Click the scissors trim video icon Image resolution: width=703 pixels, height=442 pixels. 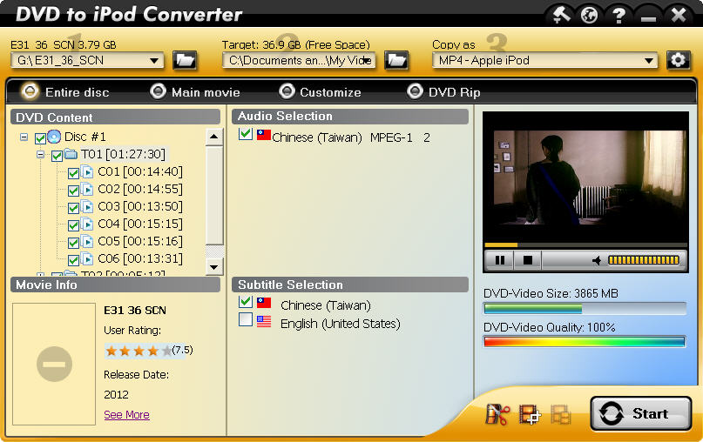[x=497, y=414]
